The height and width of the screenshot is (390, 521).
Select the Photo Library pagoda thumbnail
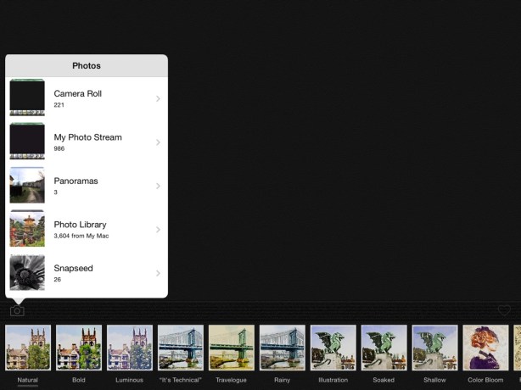(x=27, y=228)
